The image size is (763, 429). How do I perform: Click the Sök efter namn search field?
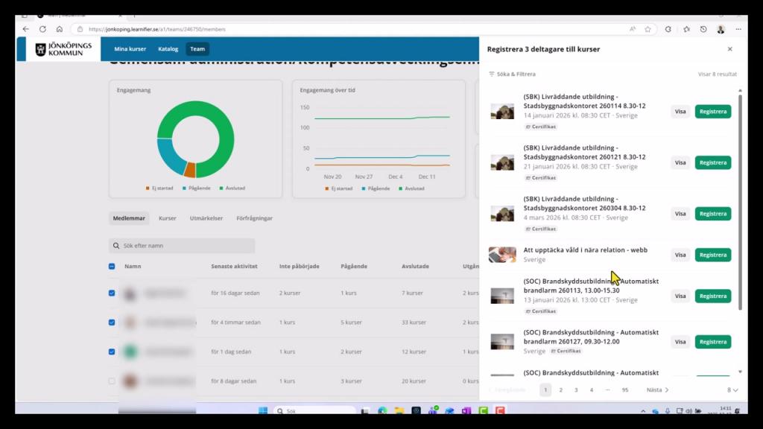(x=183, y=245)
